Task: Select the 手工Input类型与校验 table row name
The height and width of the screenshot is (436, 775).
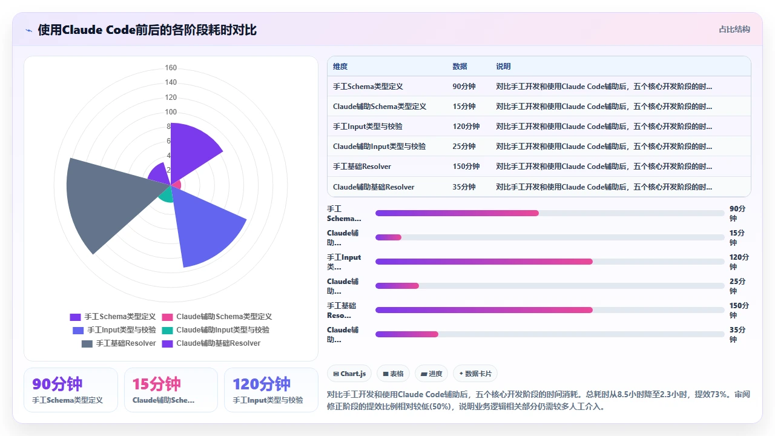Action: tap(368, 127)
